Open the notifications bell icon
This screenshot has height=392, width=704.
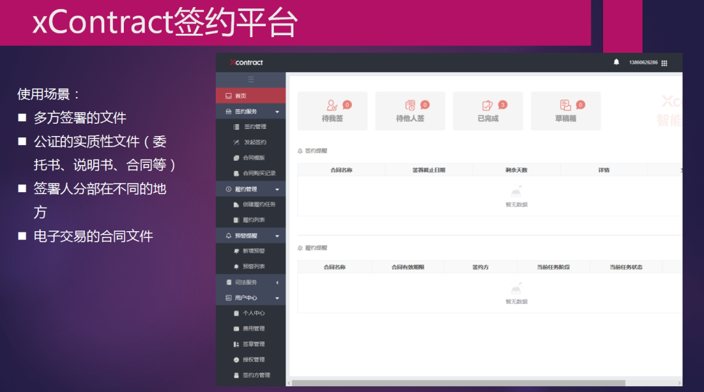pyautogui.click(x=617, y=63)
